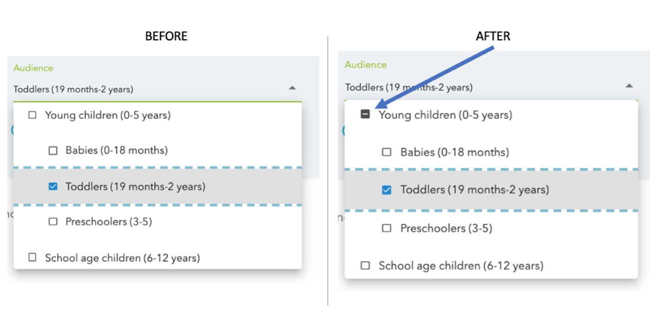Check Babies (0-18 months) in AFTER panel
Viewport: 660px width, 321px height.
coord(386,152)
